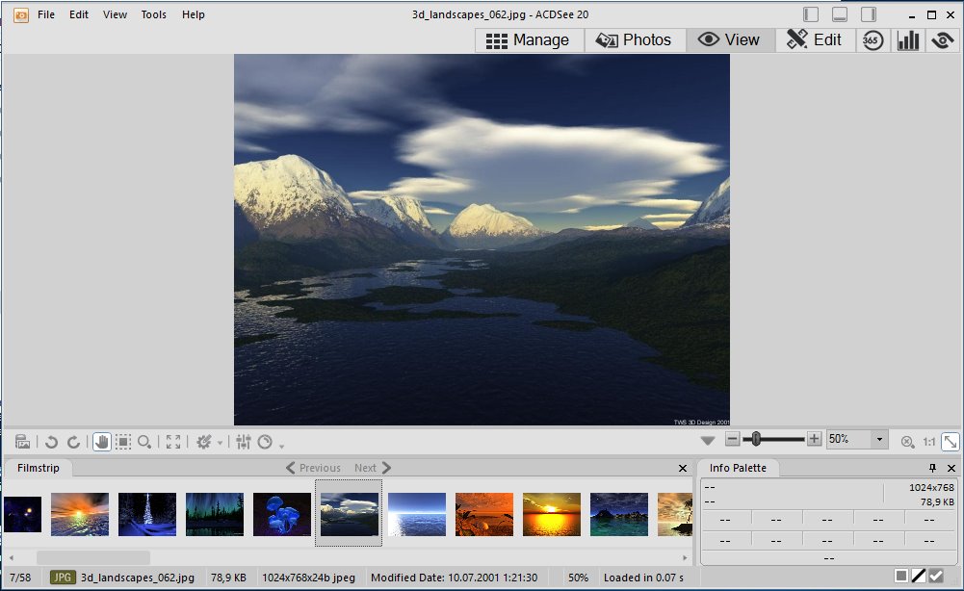Click the filmstrip scrollbar right arrow
Viewport: 964px width, 591px height.
click(685, 558)
